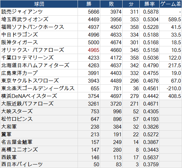This screenshot has height=168, width=182.
Task: Click the 球団 column header
Action: [x=39, y=4]
